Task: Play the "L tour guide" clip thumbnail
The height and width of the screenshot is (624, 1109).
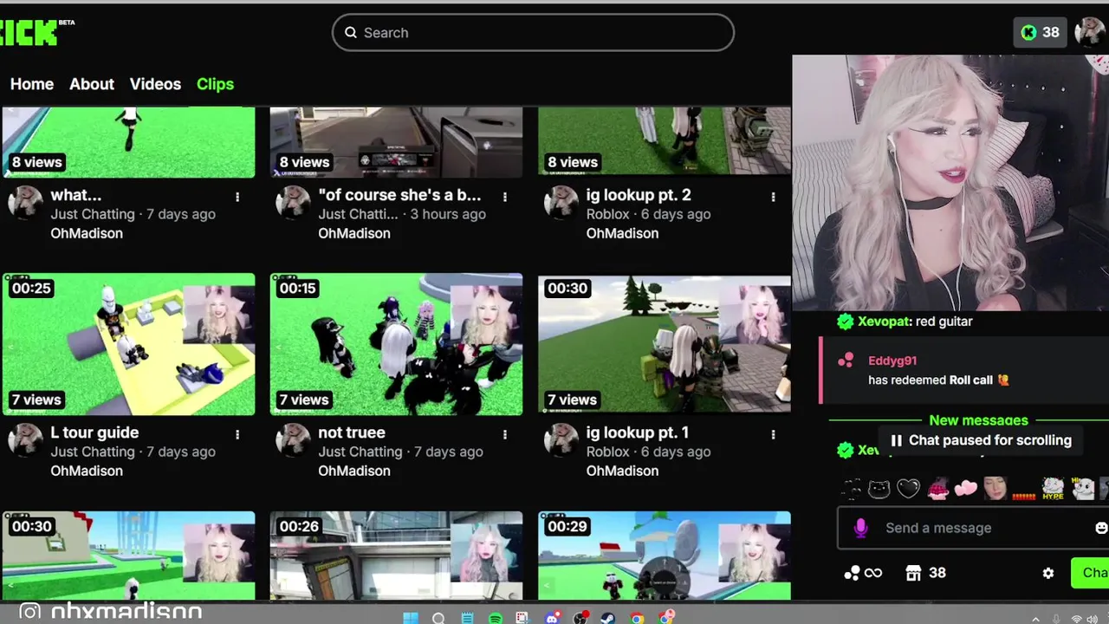Action: [x=128, y=344]
